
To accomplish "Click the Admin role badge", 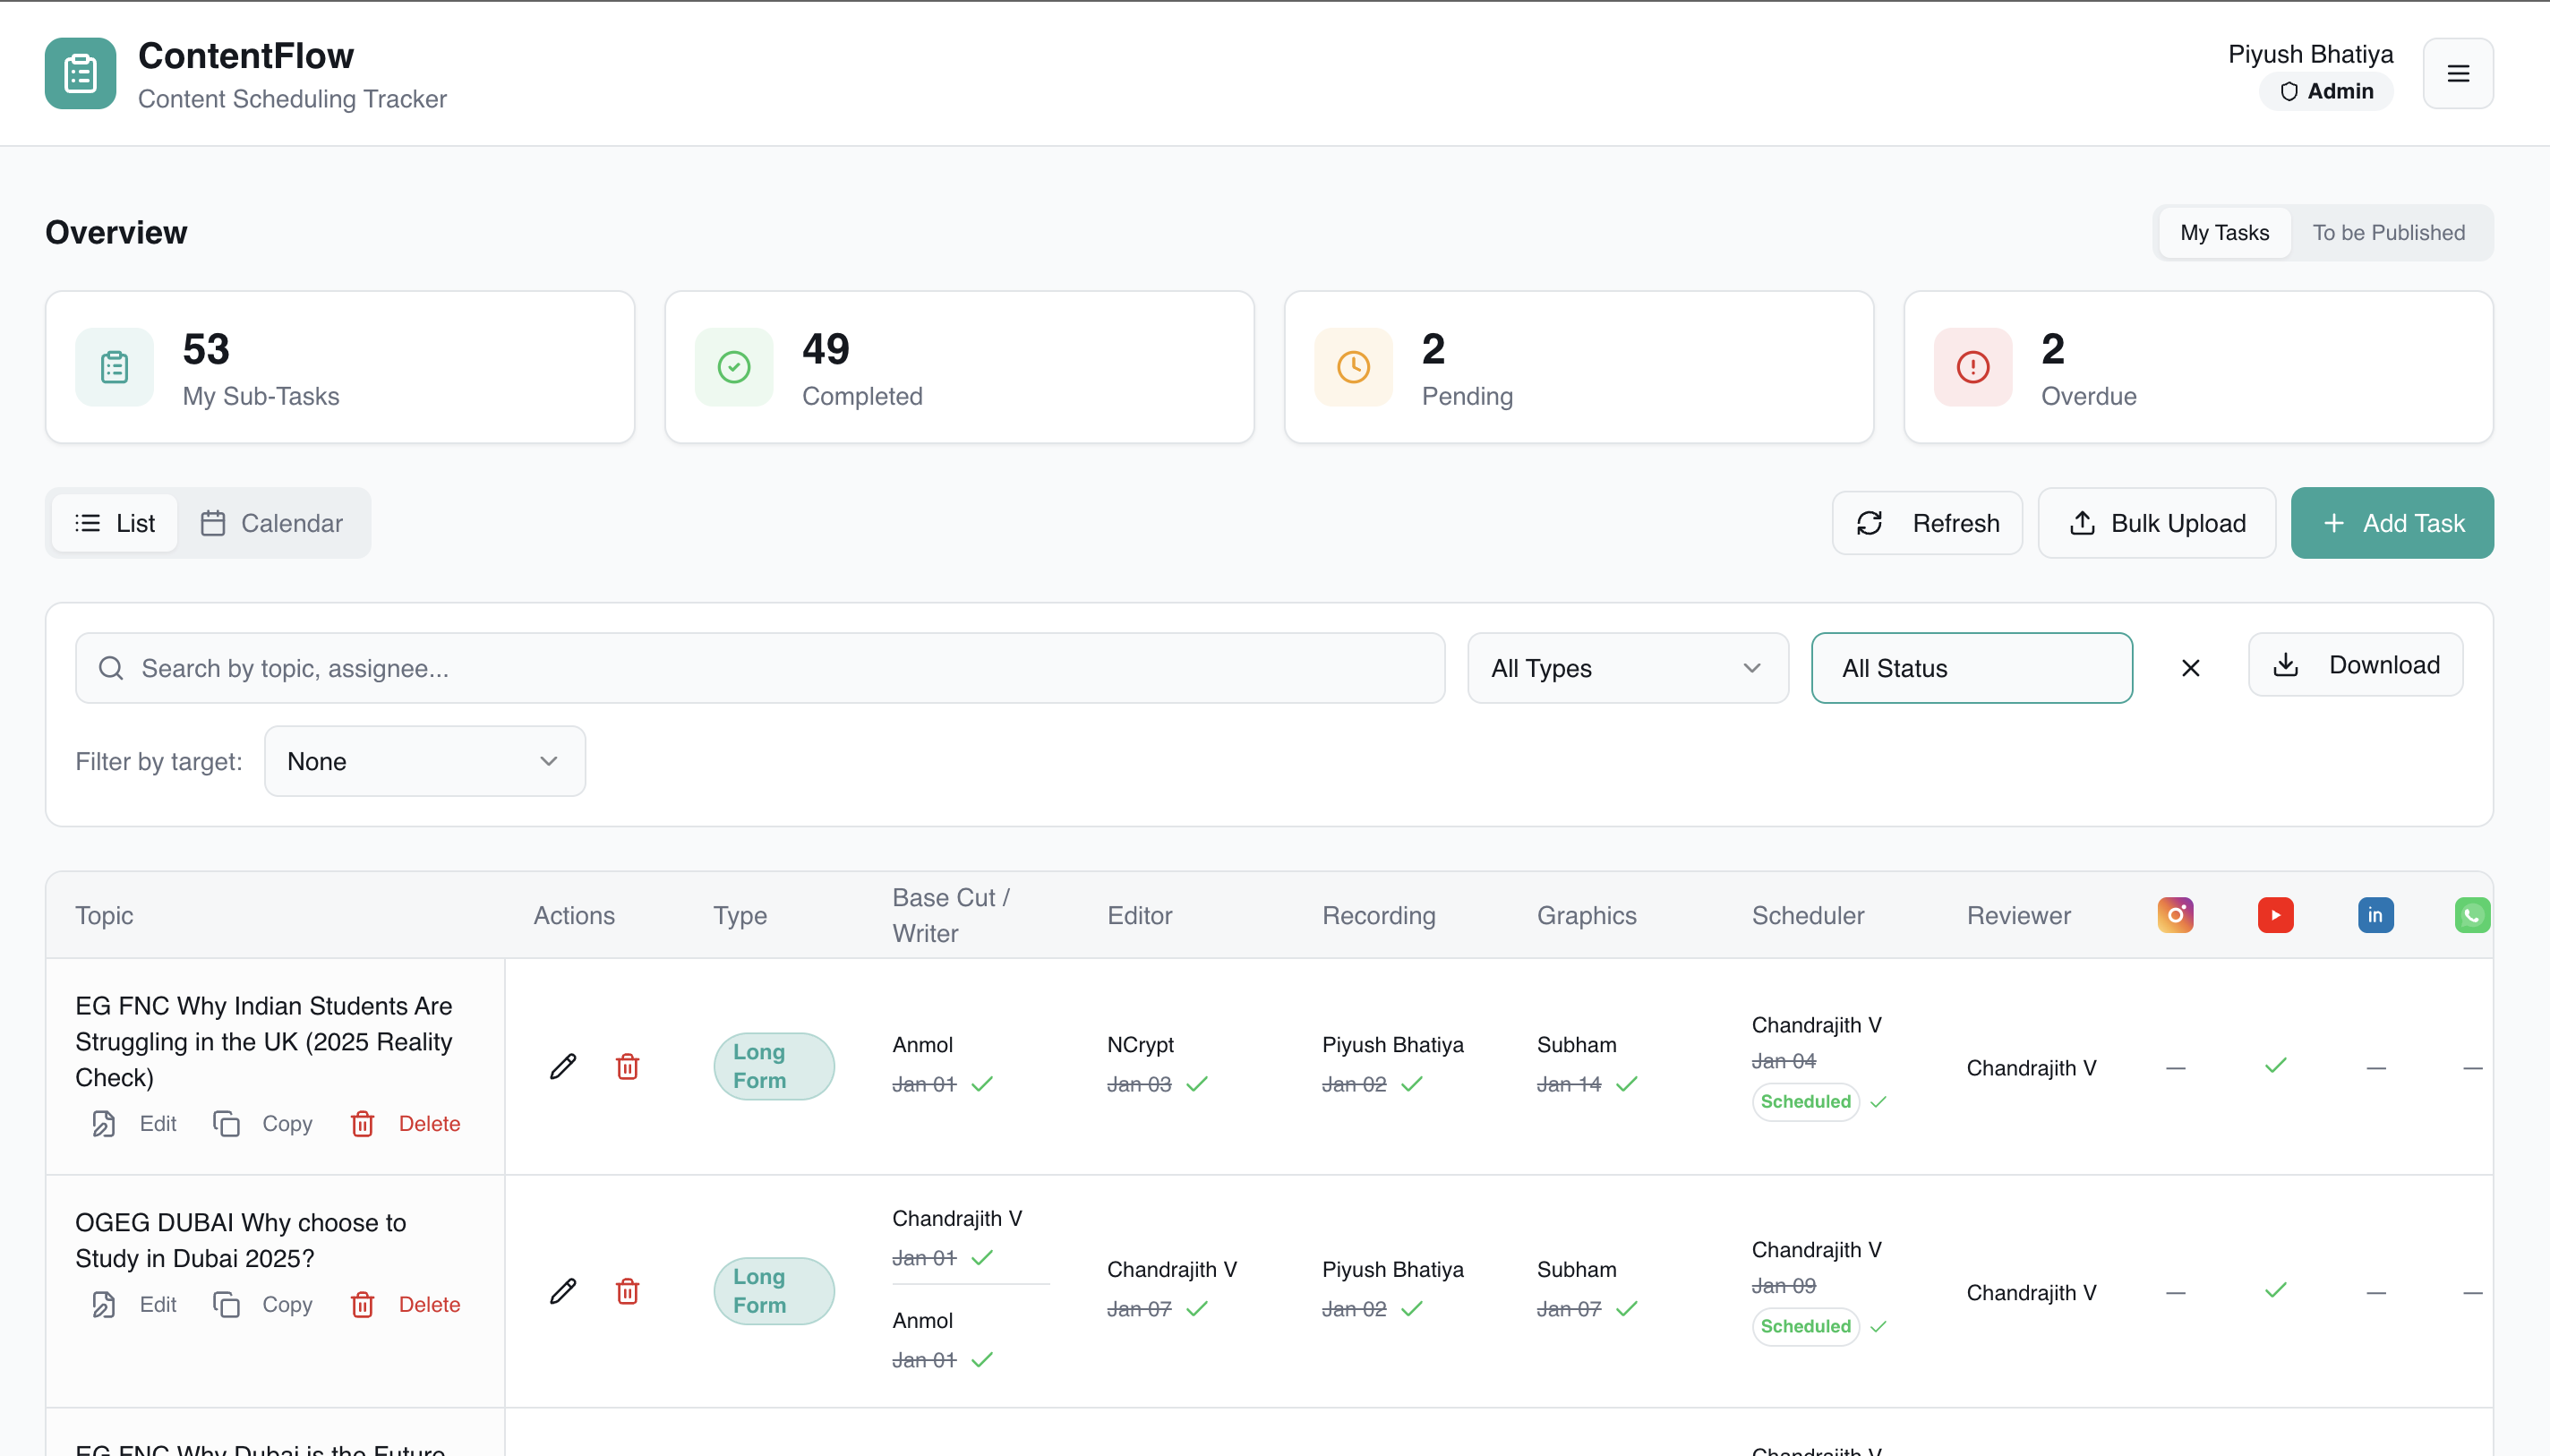I will pyautogui.click(x=2326, y=91).
